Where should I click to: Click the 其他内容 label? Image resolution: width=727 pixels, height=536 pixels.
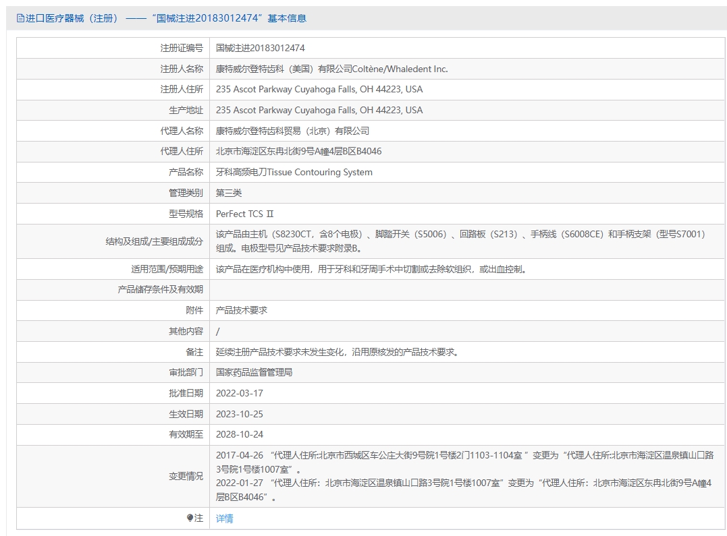[186, 331]
